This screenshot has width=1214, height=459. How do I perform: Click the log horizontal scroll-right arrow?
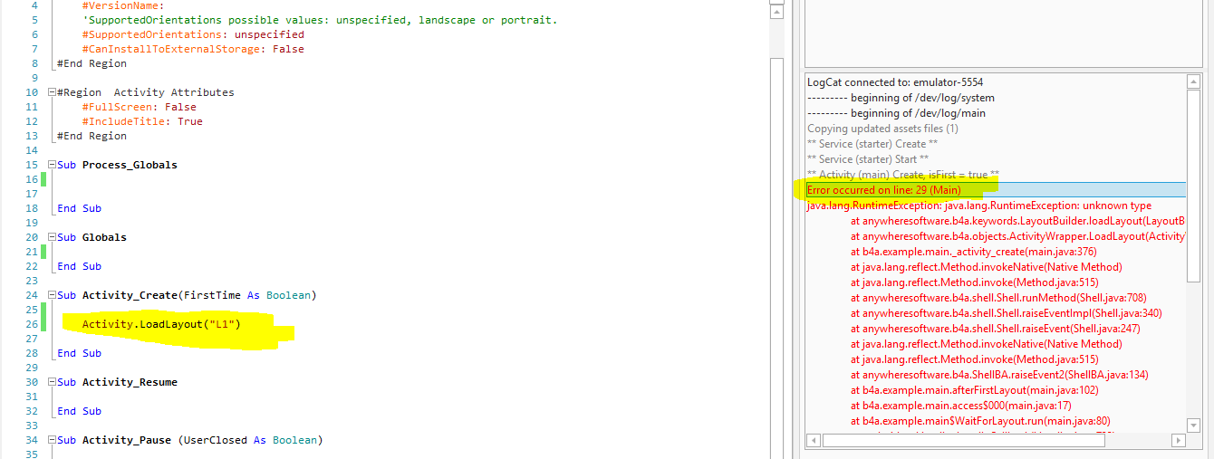(1178, 440)
